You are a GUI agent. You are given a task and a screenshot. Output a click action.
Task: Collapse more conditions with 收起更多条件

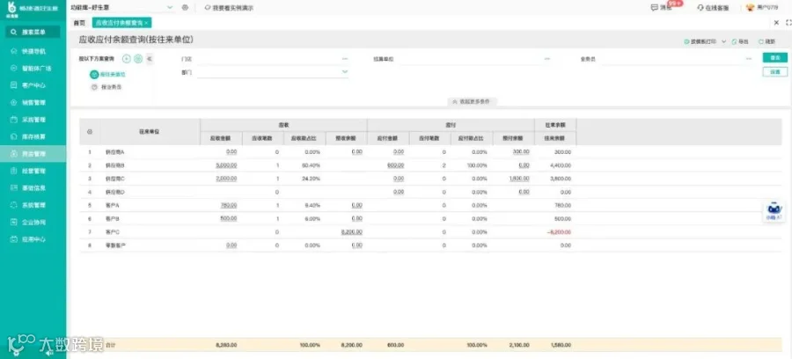click(473, 101)
